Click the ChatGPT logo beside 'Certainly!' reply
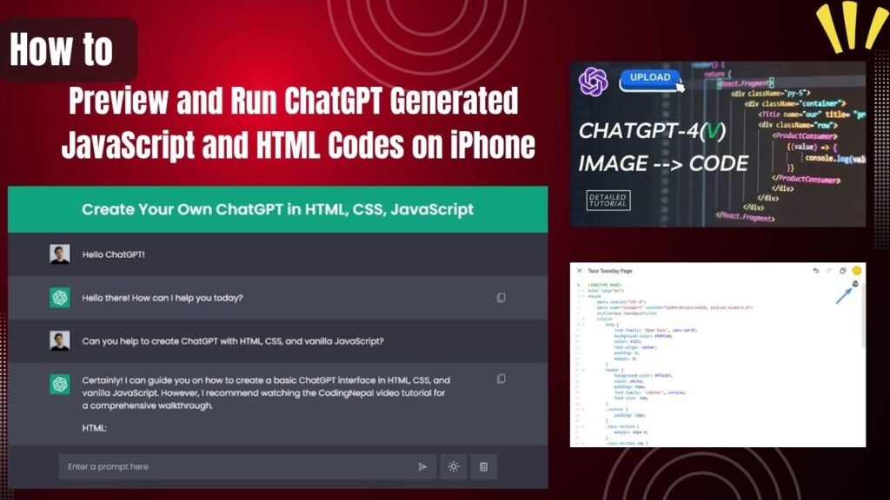 click(60, 384)
